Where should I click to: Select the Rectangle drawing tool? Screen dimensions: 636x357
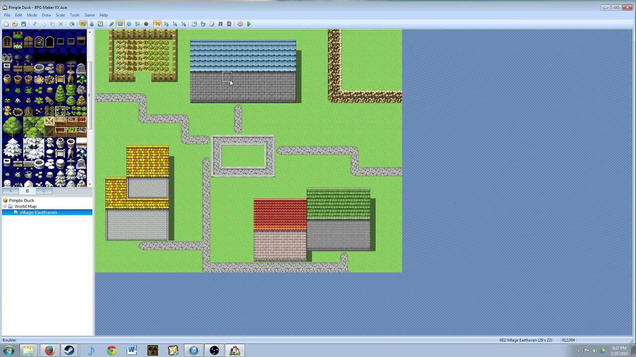[x=120, y=24]
